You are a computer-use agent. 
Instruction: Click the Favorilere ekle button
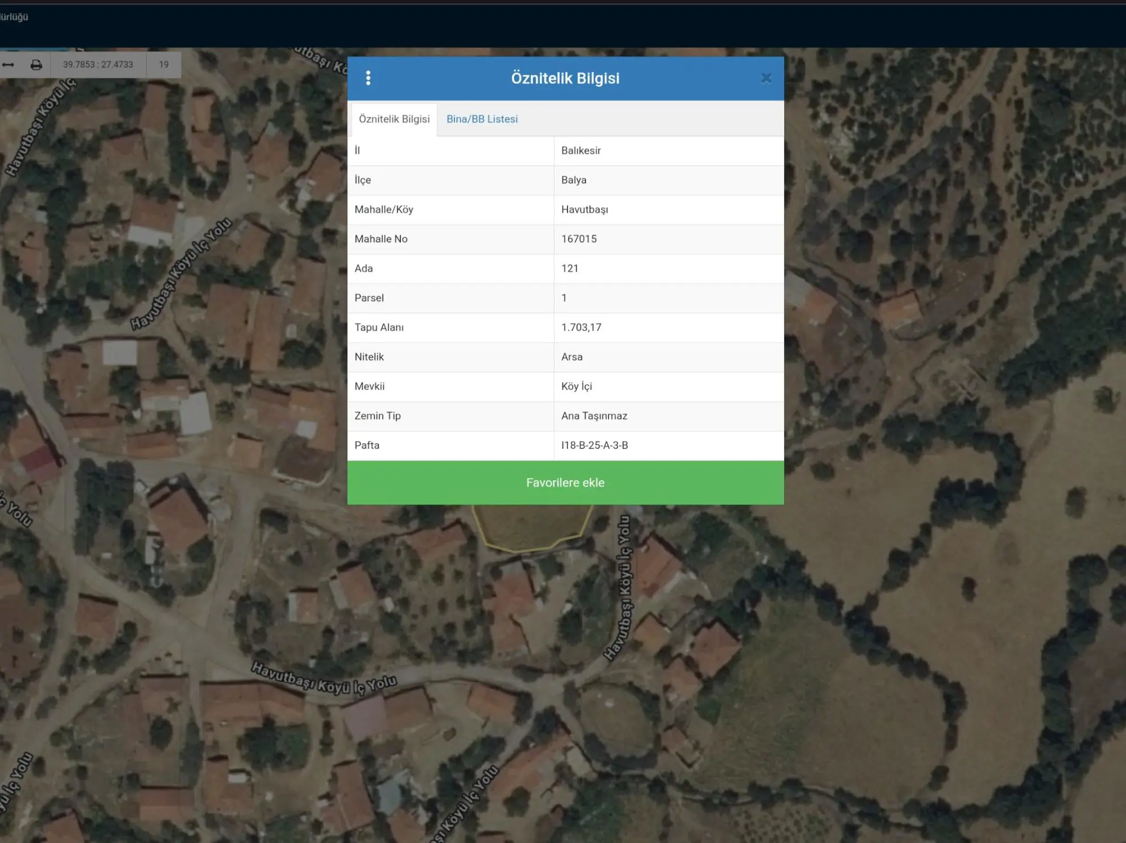pos(565,483)
